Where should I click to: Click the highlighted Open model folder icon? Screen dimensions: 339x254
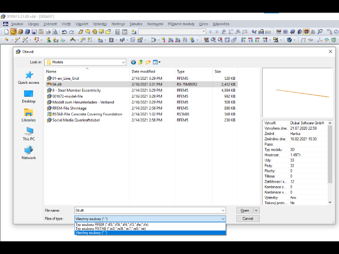pos(13,32)
